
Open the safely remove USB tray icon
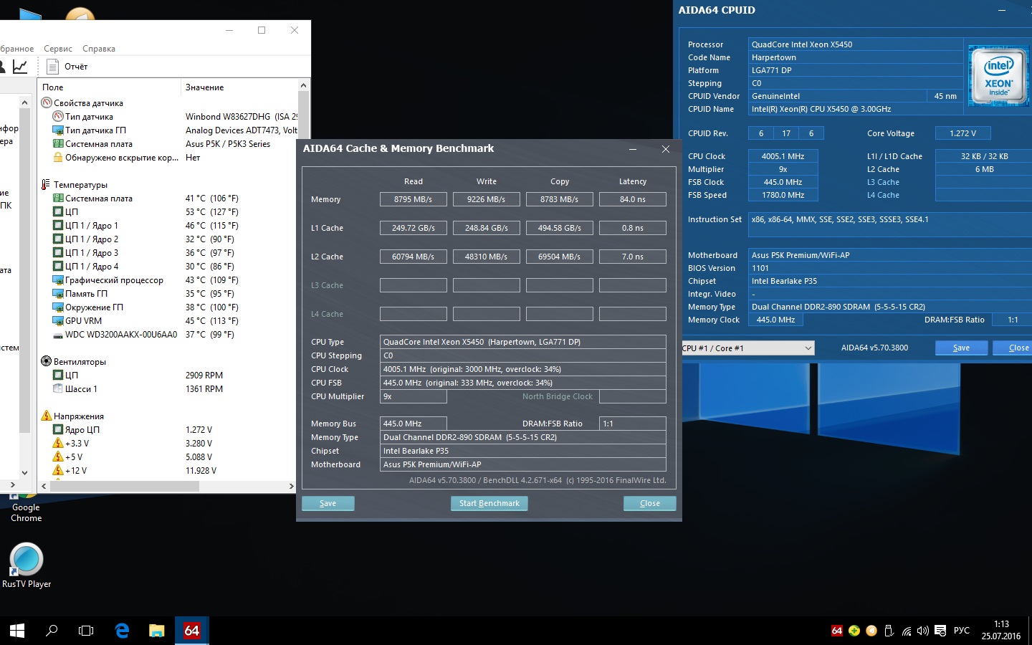click(889, 631)
